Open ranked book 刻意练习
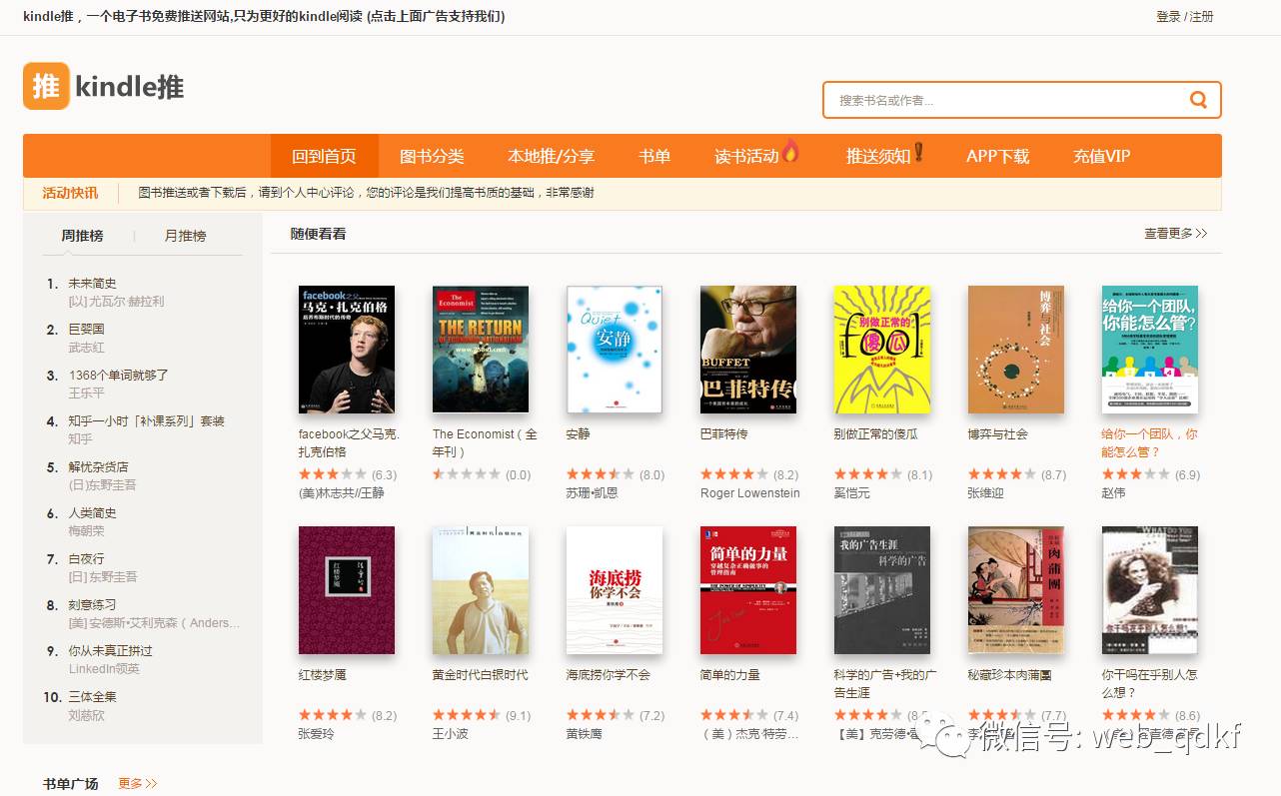 (92, 605)
